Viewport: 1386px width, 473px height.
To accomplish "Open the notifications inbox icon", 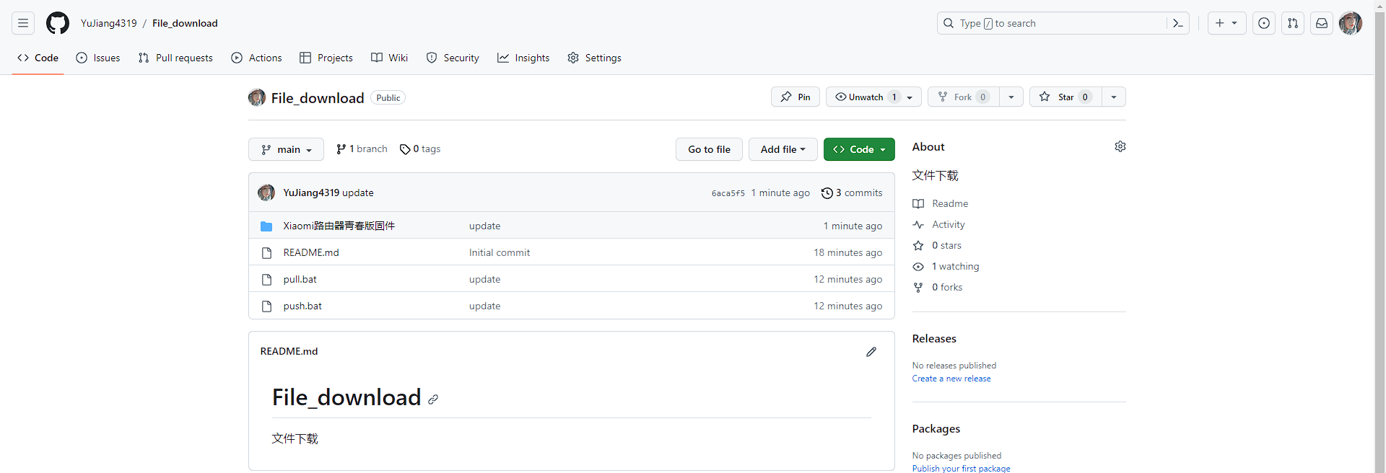I will point(1322,23).
